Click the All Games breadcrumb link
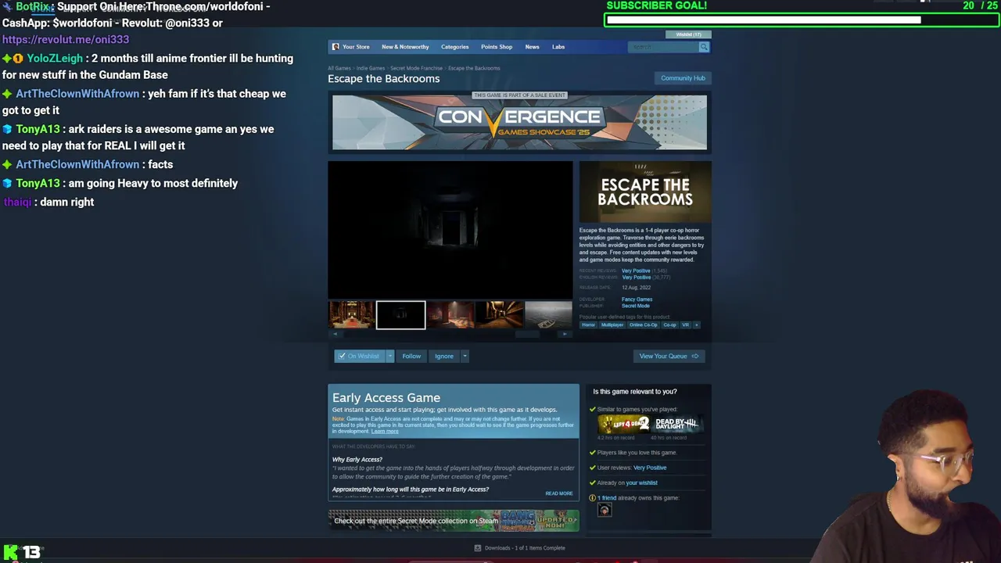The height and width of the screenshot is (563, 1001). [339, 68]
